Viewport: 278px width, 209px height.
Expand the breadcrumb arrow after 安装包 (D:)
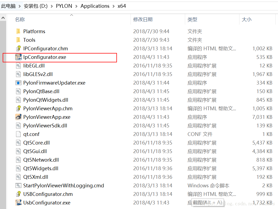[52, 6]
